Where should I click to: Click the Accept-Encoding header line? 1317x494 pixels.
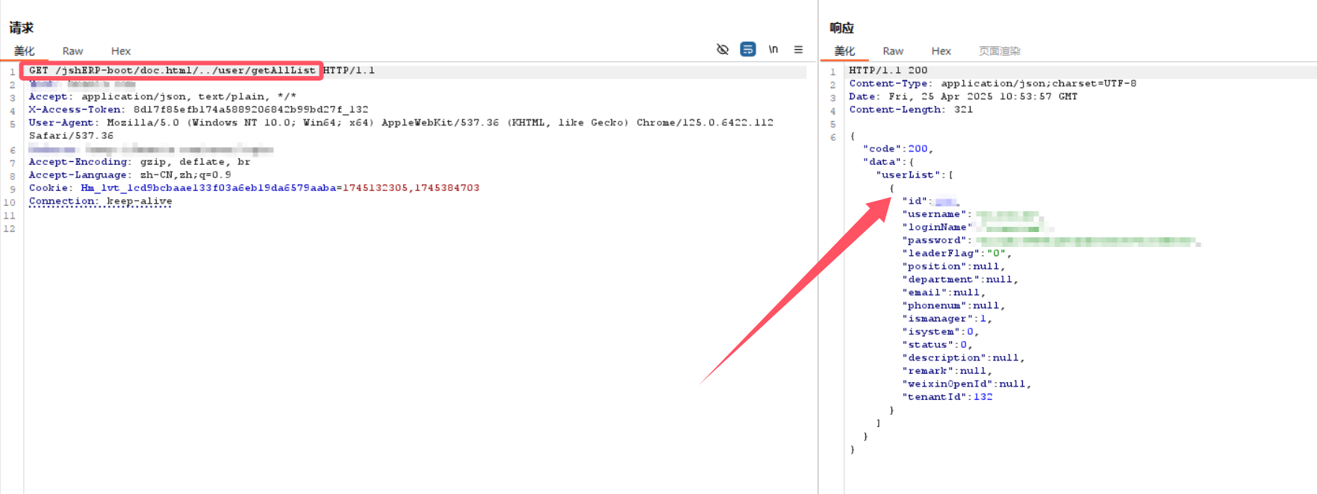pos(140,162)
